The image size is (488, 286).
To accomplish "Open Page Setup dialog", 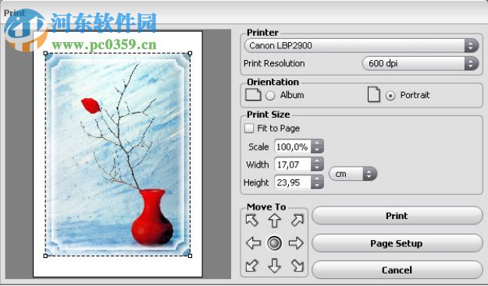I will 397,243.
